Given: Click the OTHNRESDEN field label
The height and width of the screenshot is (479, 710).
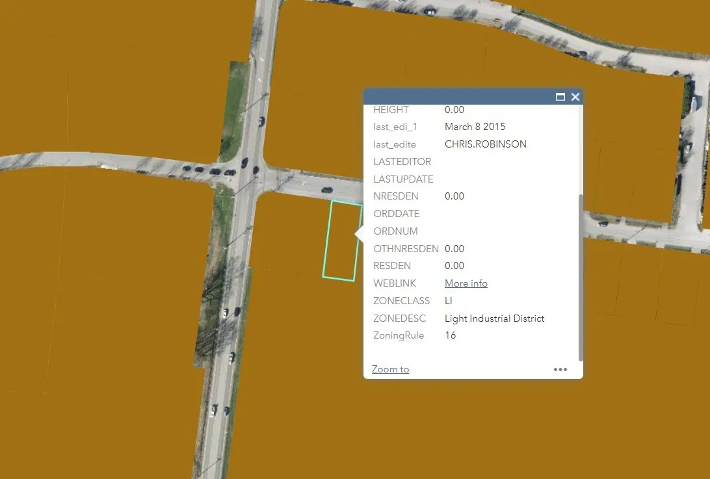Looking at the screenshot, I should click(406, 249).
